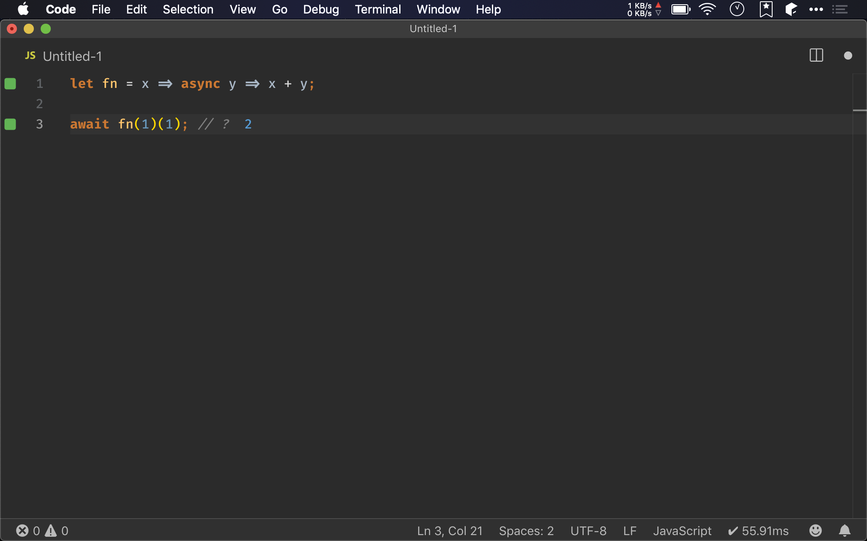Open notifications via bell icon

(x=844, y=530)
